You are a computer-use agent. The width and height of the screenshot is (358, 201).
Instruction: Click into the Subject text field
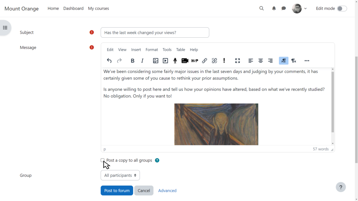pyautogui.click(x=155, y=32)
